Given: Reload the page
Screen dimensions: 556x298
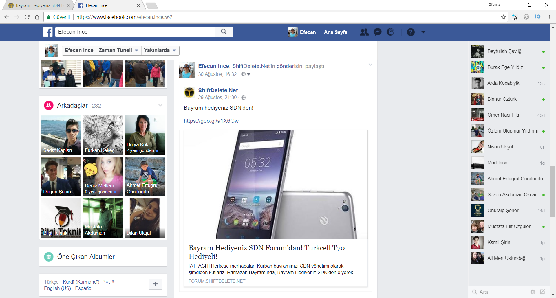Looking at the screenshot, I should click(x=27, y=17).
